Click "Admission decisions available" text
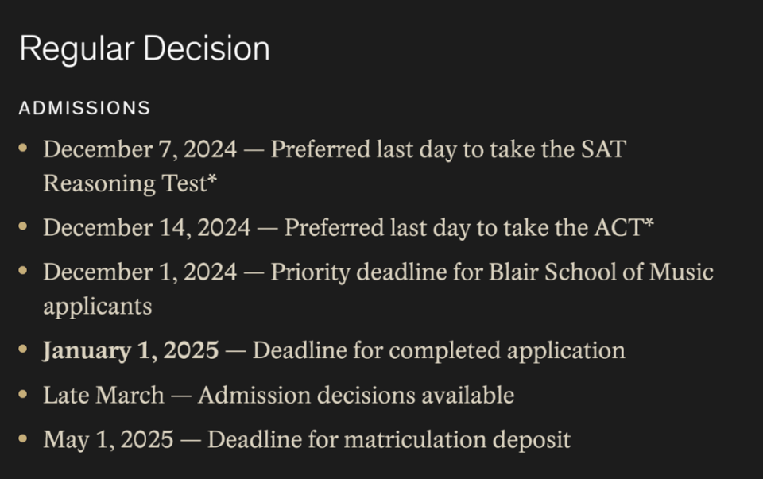The image size is (763, 479). (x=355, y=395)
